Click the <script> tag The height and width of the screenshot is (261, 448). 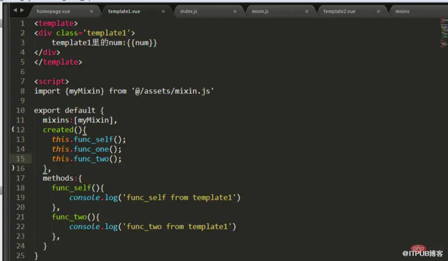point(51,81)
